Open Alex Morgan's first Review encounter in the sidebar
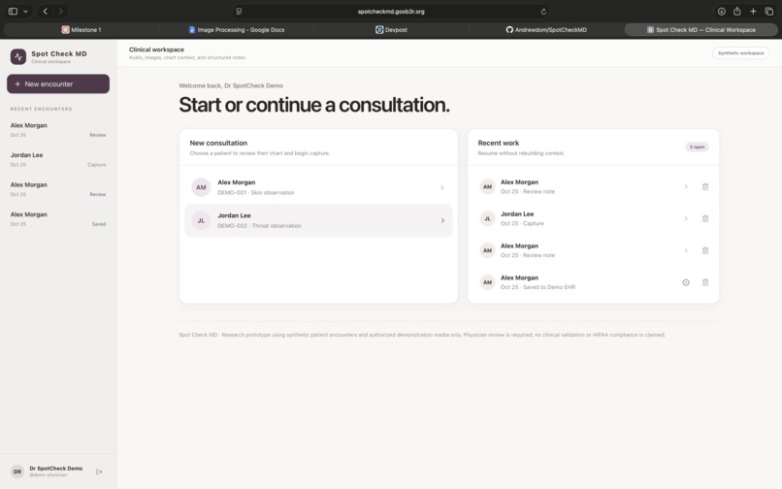 coord(58,130)
